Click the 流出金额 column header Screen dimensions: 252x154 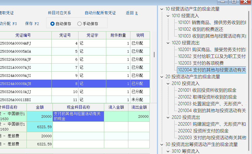[x=139, y=107]
